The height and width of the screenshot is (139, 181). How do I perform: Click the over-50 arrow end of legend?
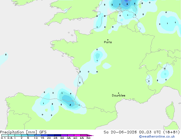(x=90, y=135)
